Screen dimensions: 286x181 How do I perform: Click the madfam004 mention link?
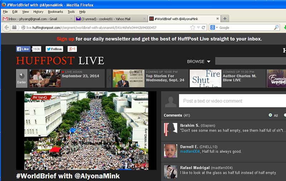(x=190, y=151)
